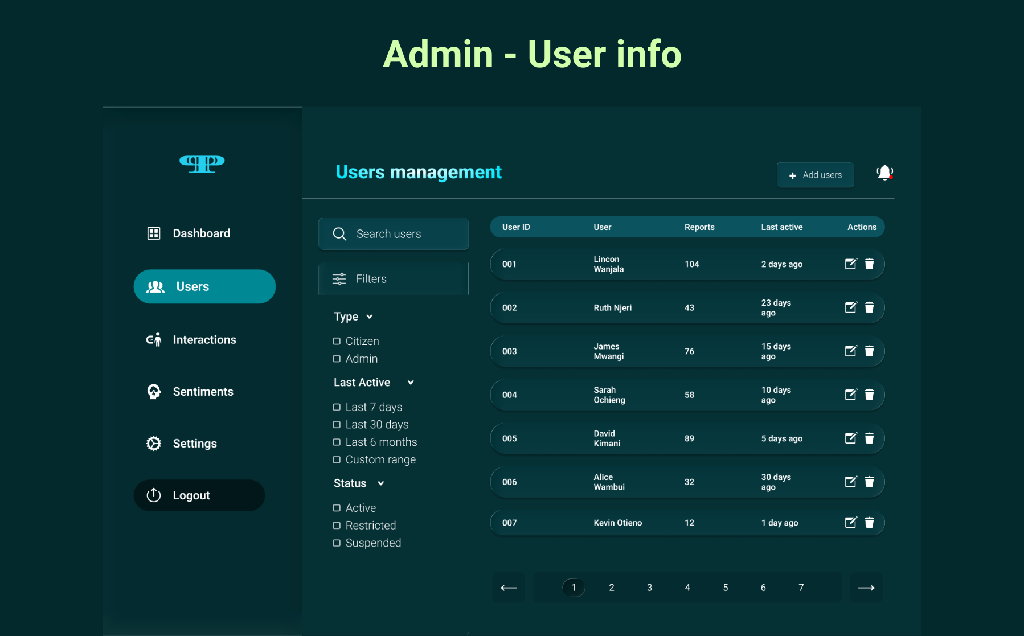Image resolution: width=1024 pixels, height=636 pixels.
Task: Check the Citizen type filter
Action: click(337, 340)
